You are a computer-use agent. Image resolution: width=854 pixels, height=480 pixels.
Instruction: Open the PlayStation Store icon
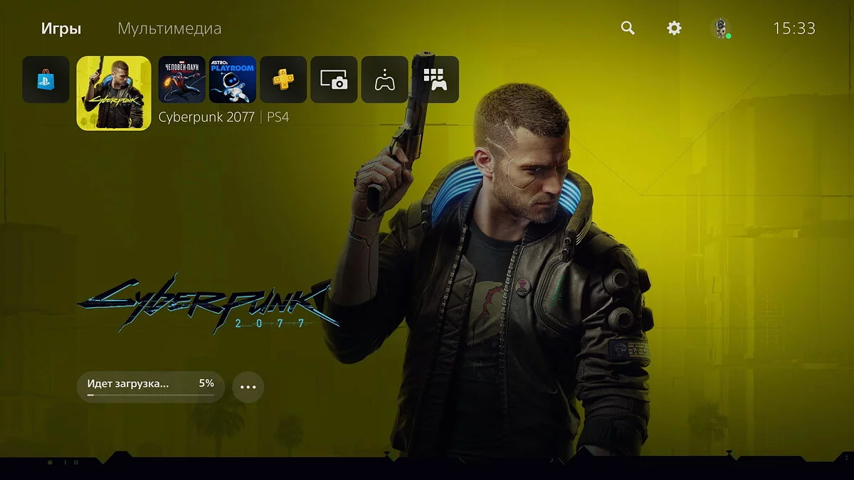[46, 80]
